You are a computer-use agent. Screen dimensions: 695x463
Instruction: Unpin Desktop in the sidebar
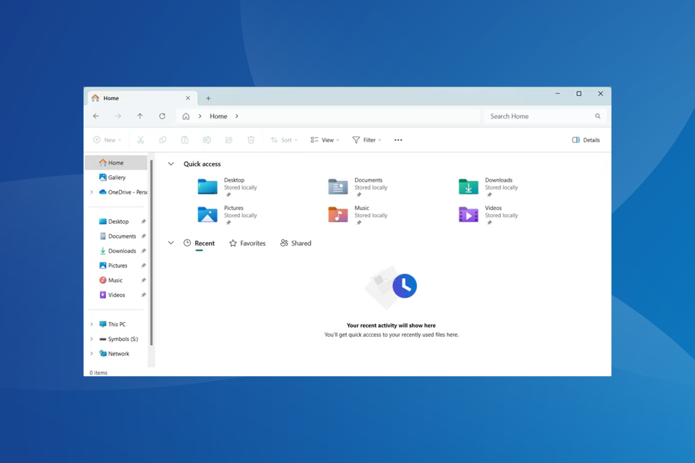tap(143, 221)
